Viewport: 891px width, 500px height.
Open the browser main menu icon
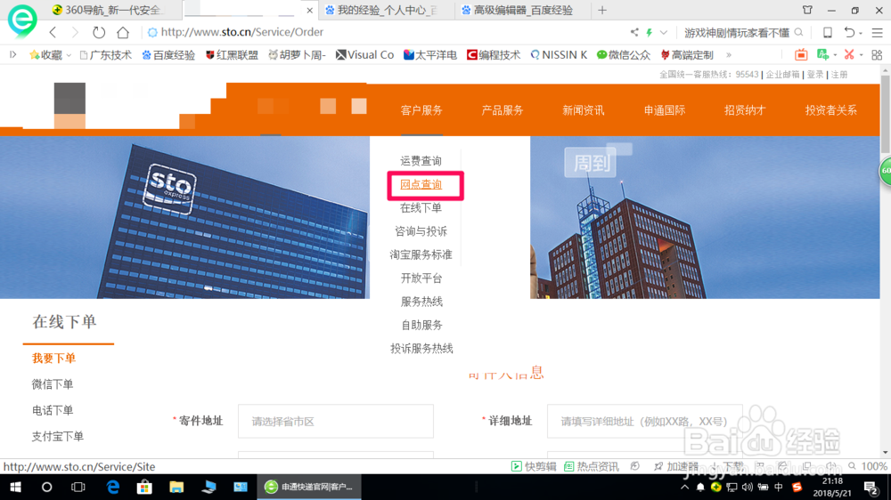click(x=877, y=32)
